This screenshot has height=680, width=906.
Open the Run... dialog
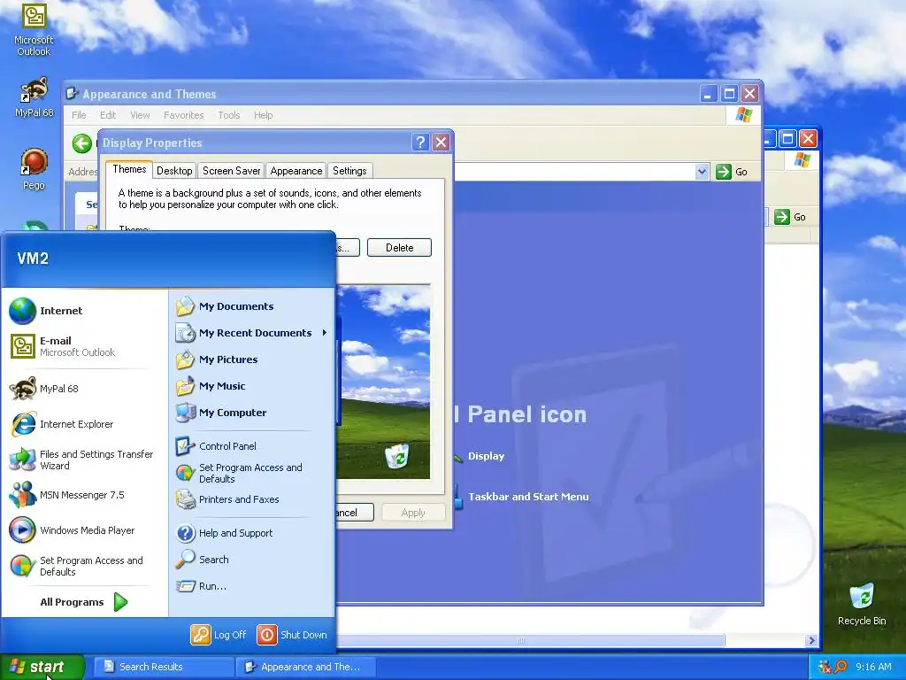click(201, 586)
